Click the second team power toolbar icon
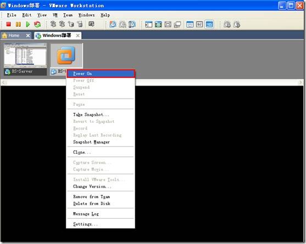The image size is (306, 244). [x=62, y=24]
